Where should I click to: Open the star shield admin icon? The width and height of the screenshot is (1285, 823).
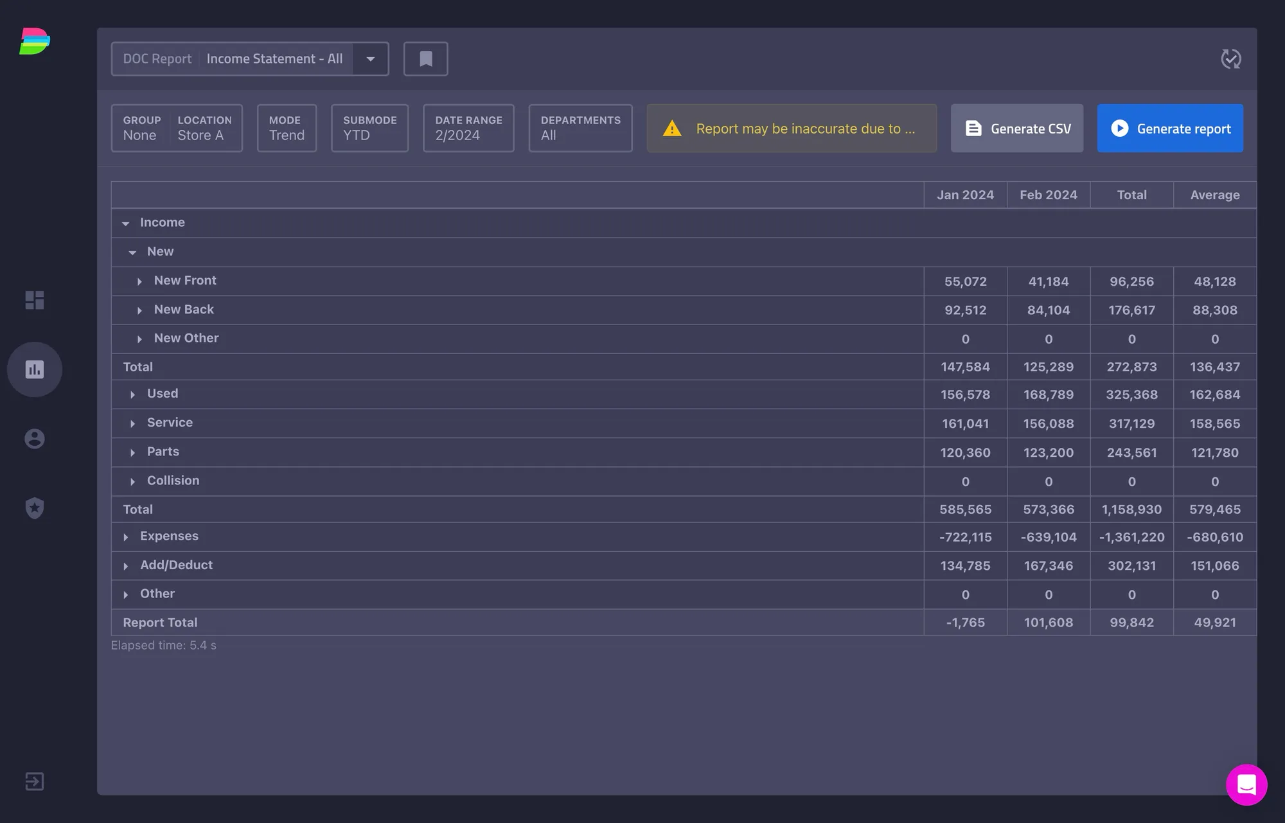(x=35, y=508)
